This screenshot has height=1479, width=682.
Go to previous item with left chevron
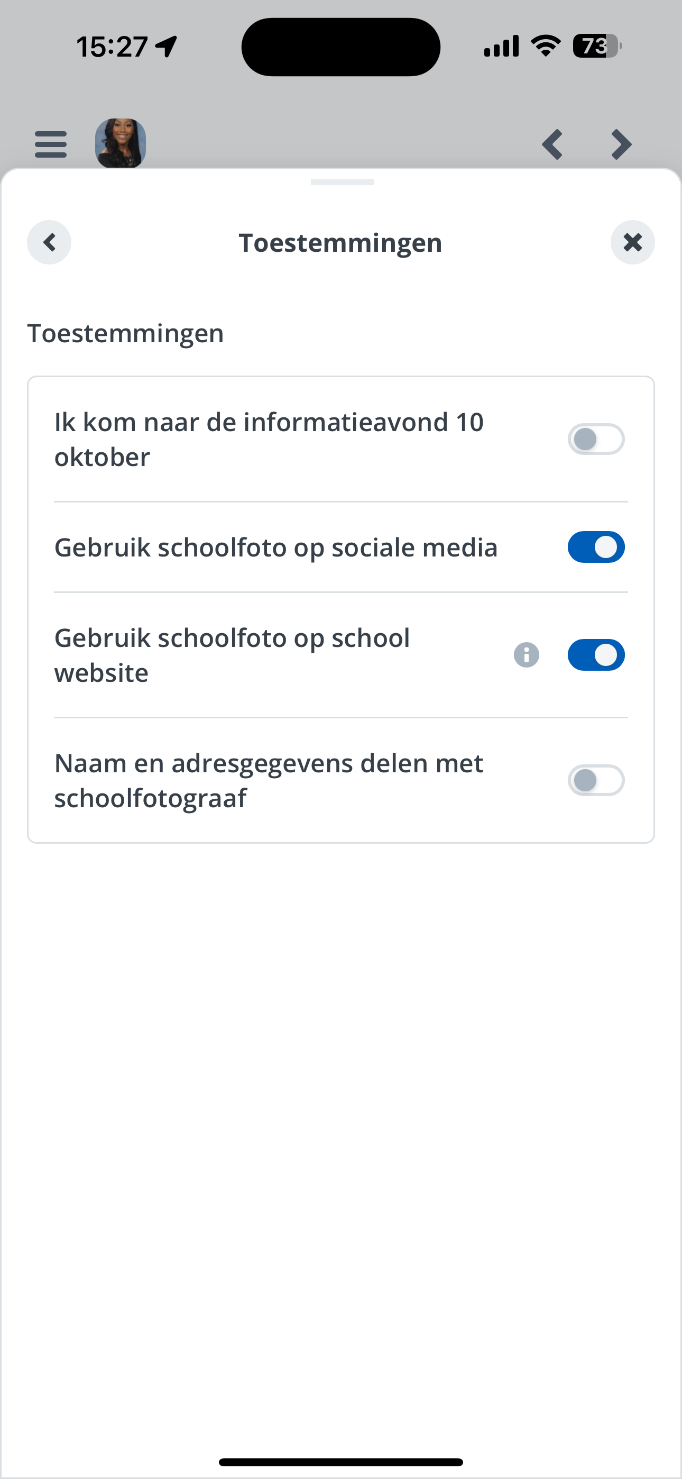point(552,144)
